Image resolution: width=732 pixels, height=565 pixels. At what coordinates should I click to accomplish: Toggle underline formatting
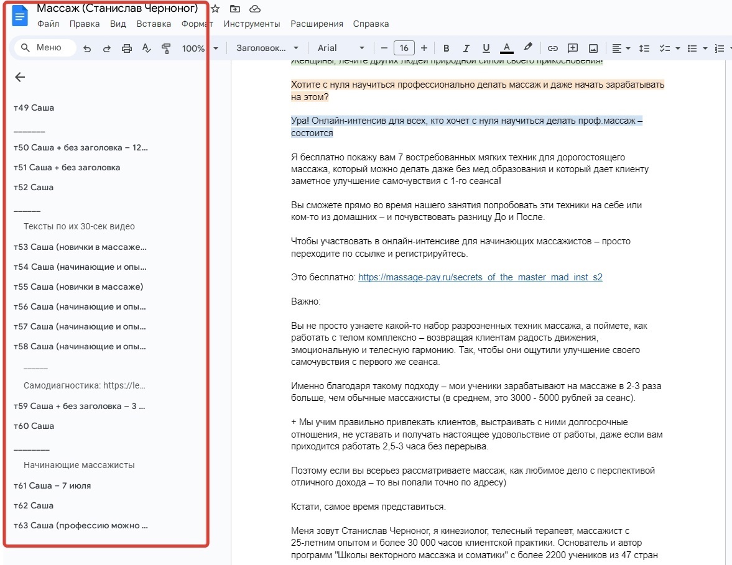click(486, 48)
